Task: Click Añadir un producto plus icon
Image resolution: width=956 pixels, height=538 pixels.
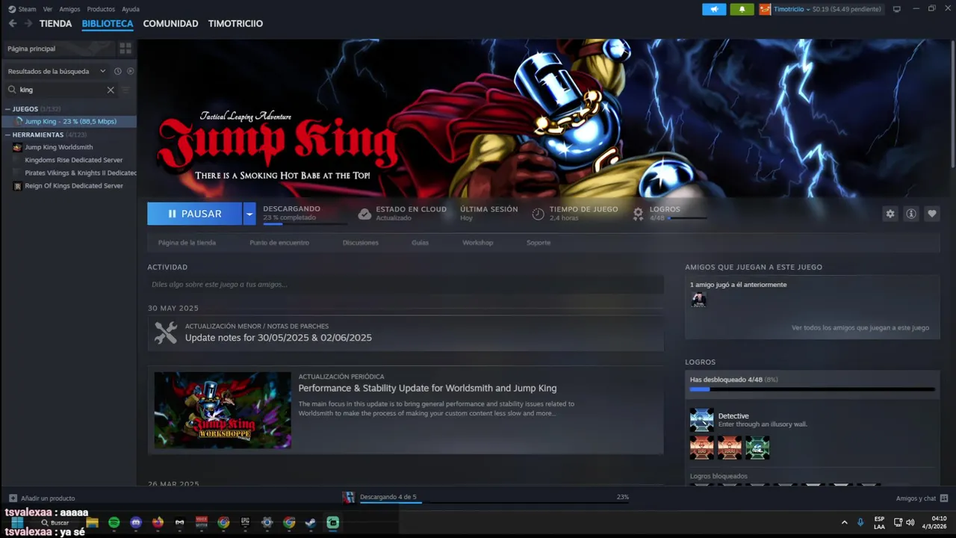Action: [13, 498]
